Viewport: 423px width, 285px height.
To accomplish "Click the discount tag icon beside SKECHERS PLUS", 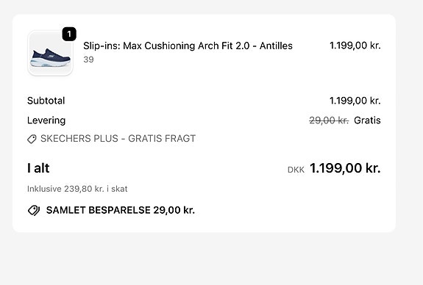I will (32, 139).
